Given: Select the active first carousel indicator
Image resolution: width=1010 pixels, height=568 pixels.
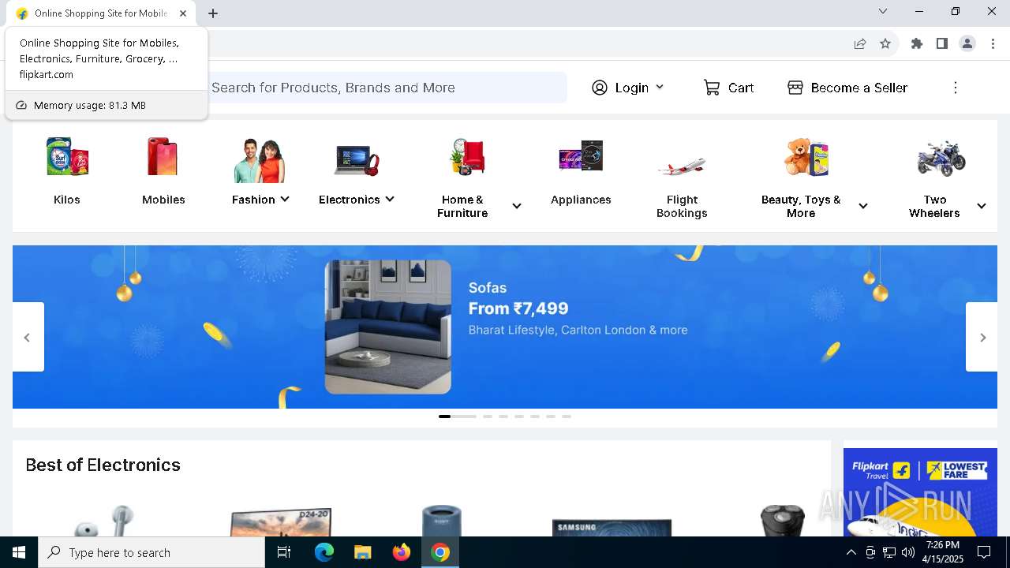Looking at the screenshot, I should coord(458,416).
